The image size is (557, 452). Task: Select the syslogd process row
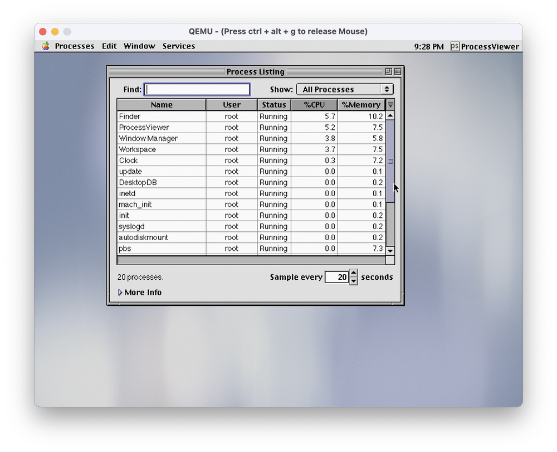tap(251, 227)
